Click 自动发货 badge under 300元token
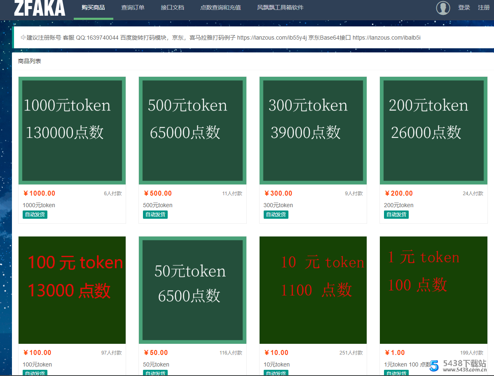 [275, 214]
